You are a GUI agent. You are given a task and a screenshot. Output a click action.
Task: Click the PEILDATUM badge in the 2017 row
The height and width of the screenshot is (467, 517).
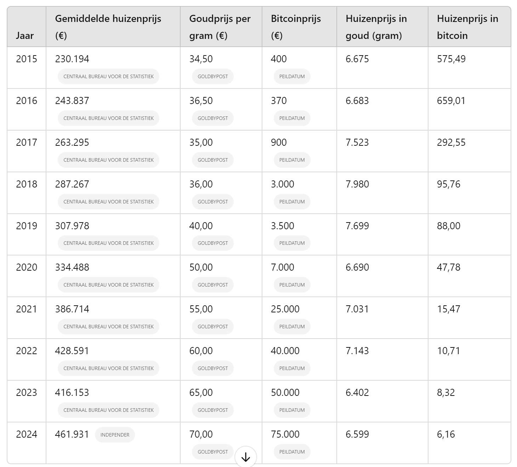click(x=292, y=160)
